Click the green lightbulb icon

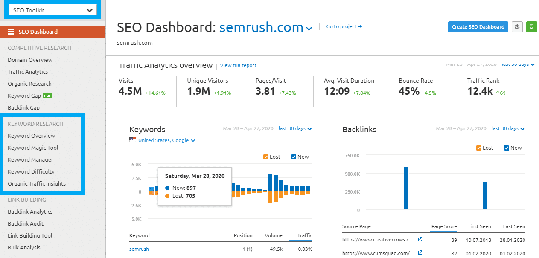531,26
